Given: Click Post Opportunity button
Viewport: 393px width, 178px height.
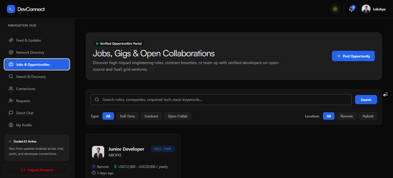Looking at the screenshot, I should click(353, 56).
